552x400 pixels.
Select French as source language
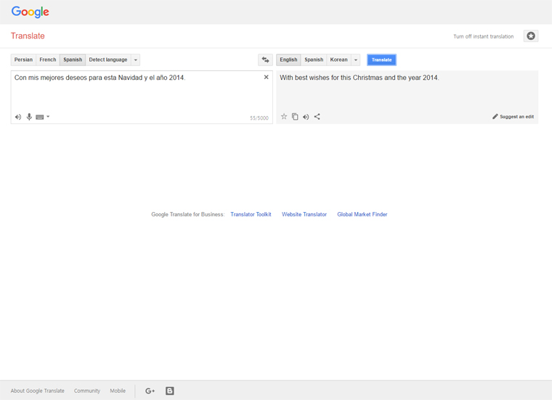pyautogui.click(x=47, y=60)
